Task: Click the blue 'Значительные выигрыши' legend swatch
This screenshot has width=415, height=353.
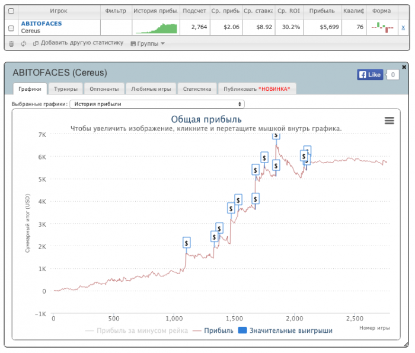Action: click(x=242, y=330)
